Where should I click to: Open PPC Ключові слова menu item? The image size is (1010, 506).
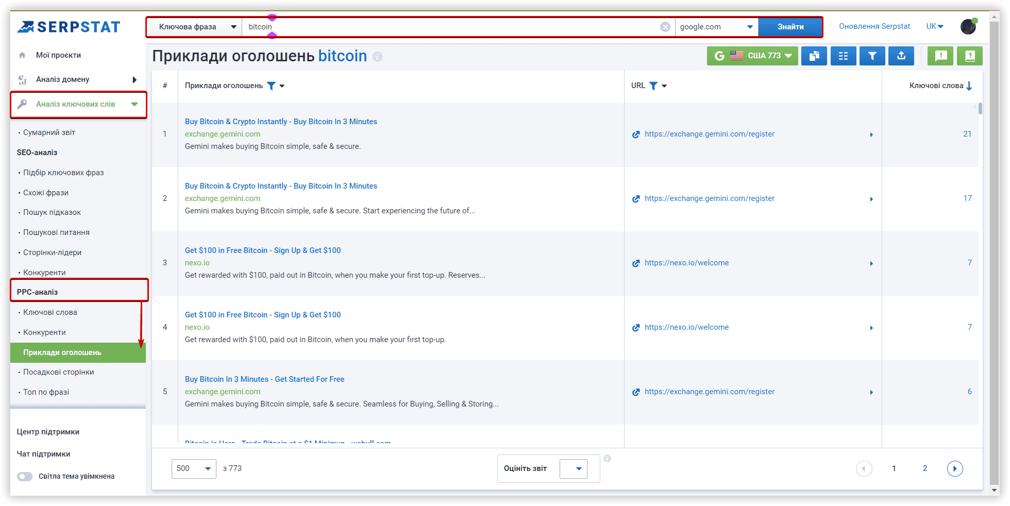tap(50, 312)
